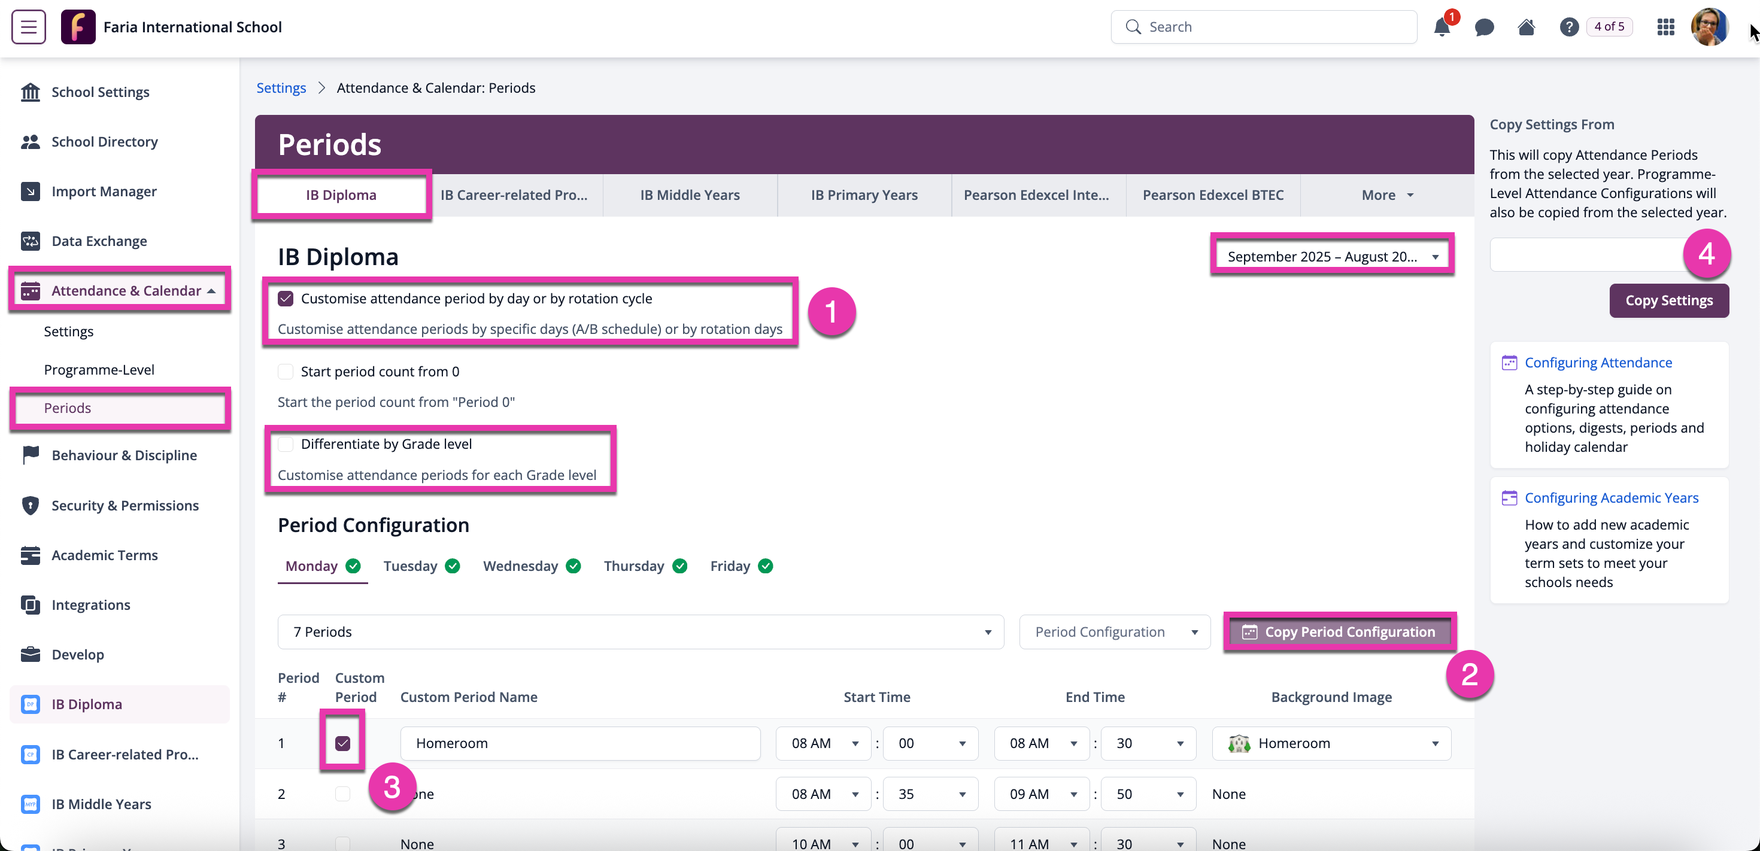This screenshot has width=1760, height=851.
Task: Click the Integrations icon
Action: (x=30, y=604)
